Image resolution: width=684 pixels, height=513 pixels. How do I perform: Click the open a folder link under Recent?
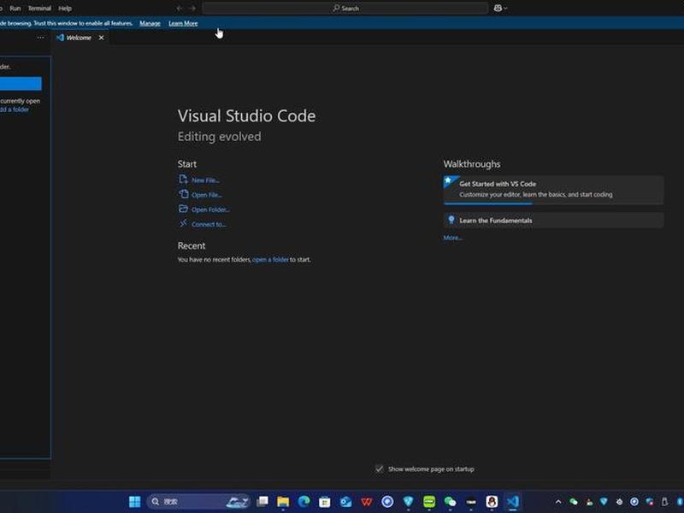pos(270,260)
